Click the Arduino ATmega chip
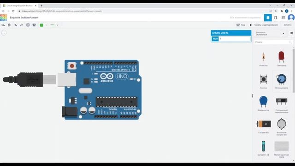This screenshot has height=166, width=295. [116, 102]
